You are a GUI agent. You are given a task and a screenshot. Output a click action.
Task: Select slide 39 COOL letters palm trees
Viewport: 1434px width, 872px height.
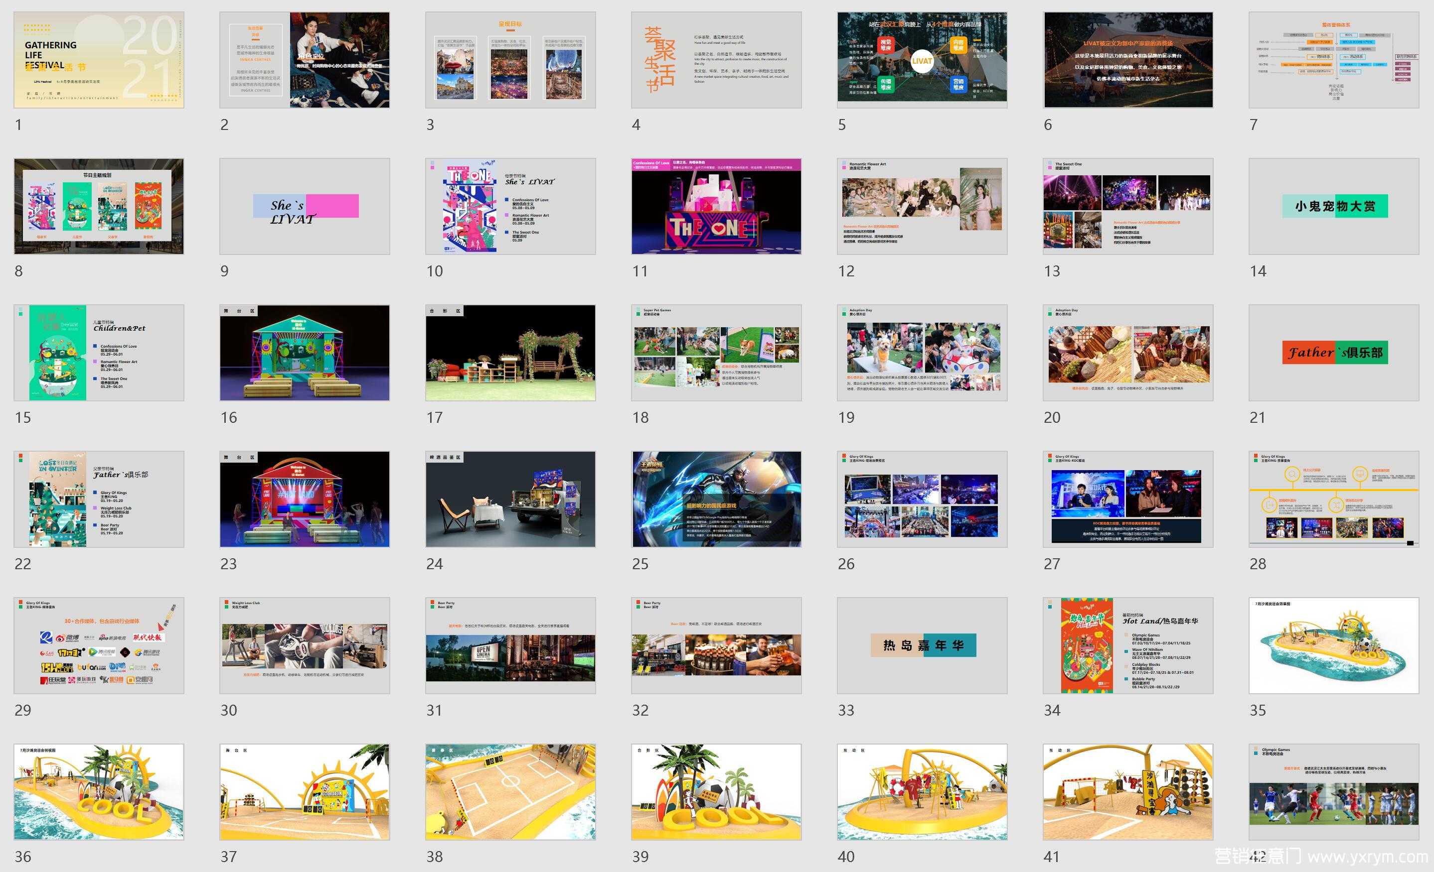tap(716, 792)
